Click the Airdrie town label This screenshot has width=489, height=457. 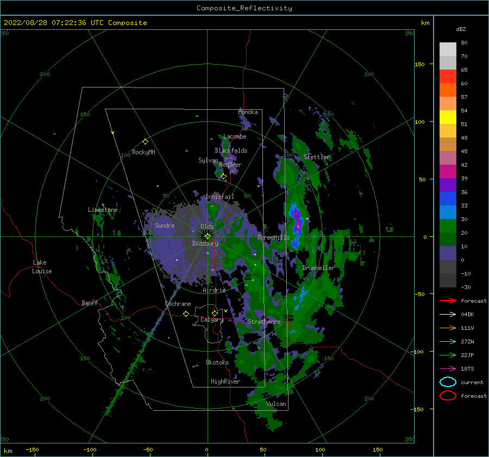coord(214,290)
